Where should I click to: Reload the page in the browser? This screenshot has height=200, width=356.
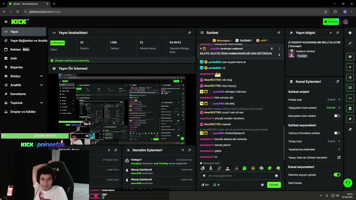point(18,12)
